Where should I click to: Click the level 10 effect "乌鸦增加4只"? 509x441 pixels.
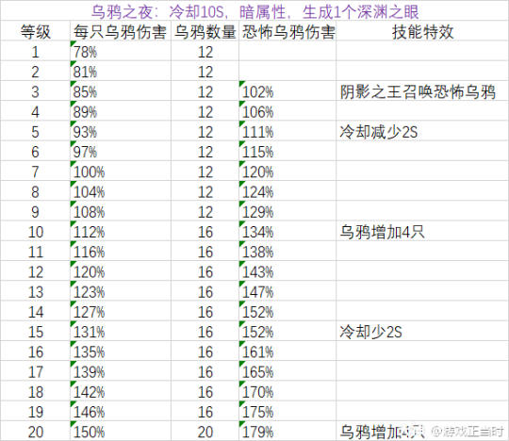coord(422,232)
